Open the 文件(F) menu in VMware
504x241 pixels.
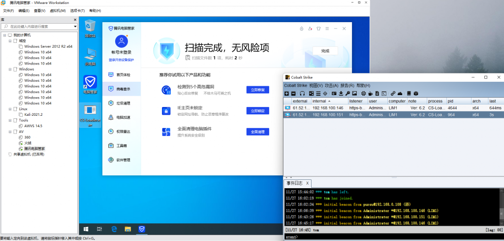pyautogui.click(x=9, y=11)
